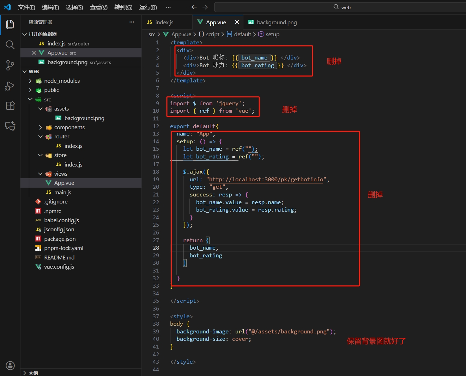Click the web command search box
466x376 pixels.
[341, 7]
